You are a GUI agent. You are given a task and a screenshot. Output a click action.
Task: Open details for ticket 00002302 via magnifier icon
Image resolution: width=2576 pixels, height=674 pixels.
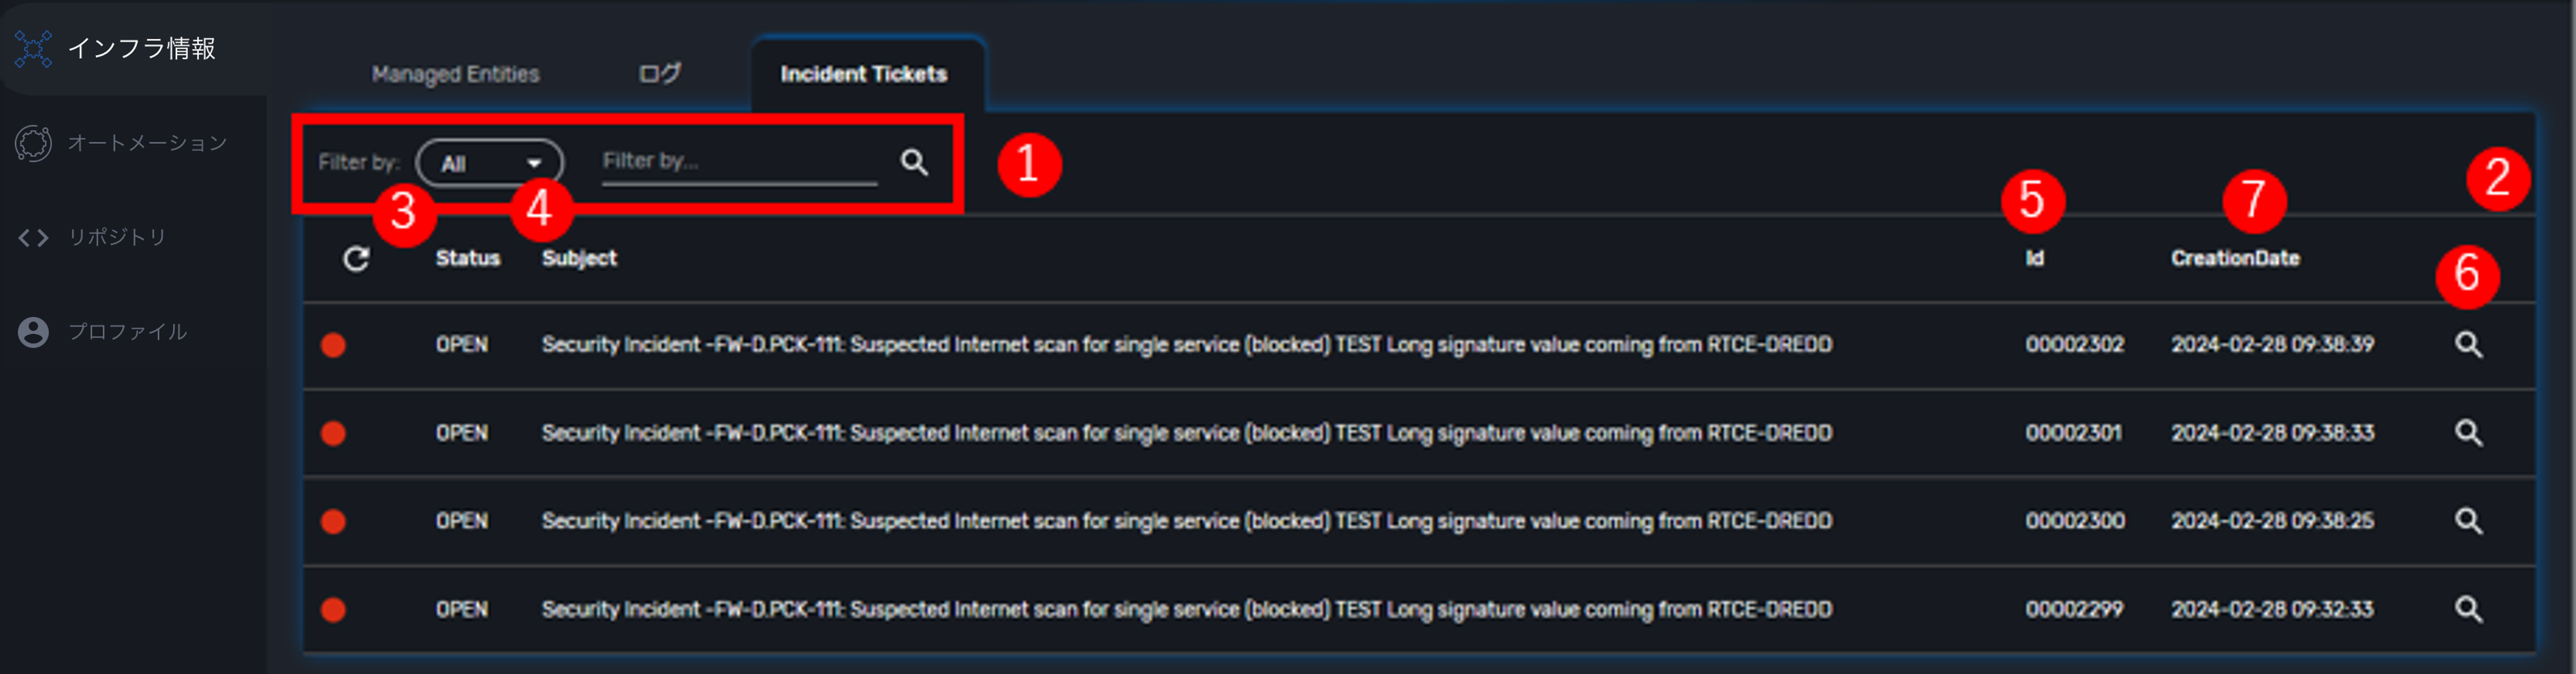coord(2469,344)
